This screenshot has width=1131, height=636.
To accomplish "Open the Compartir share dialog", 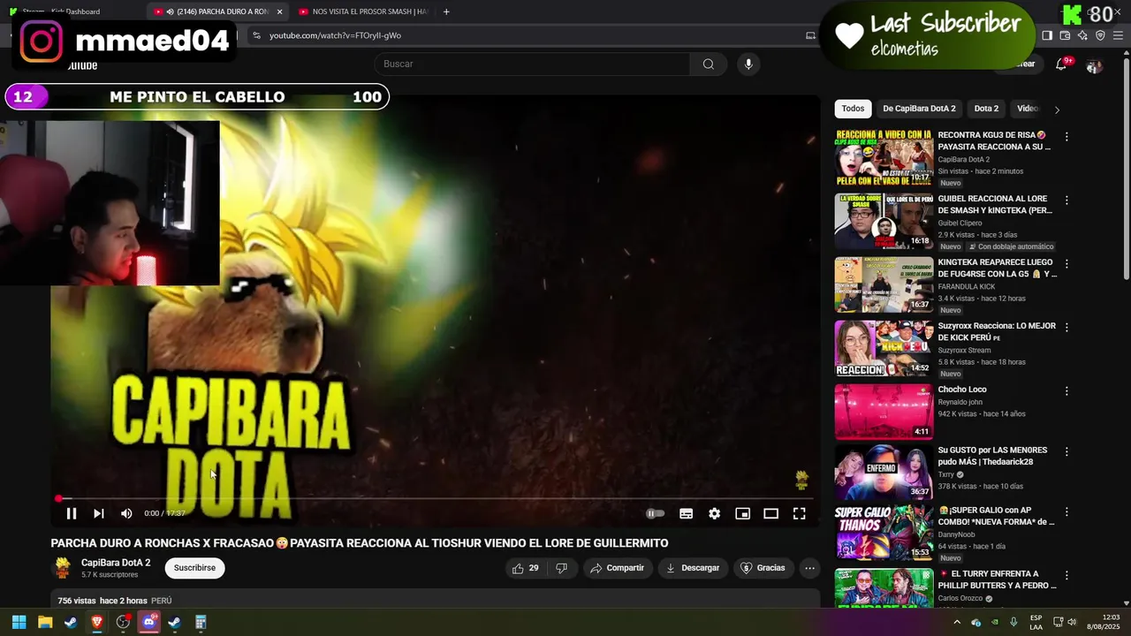I will coord(617,568).
